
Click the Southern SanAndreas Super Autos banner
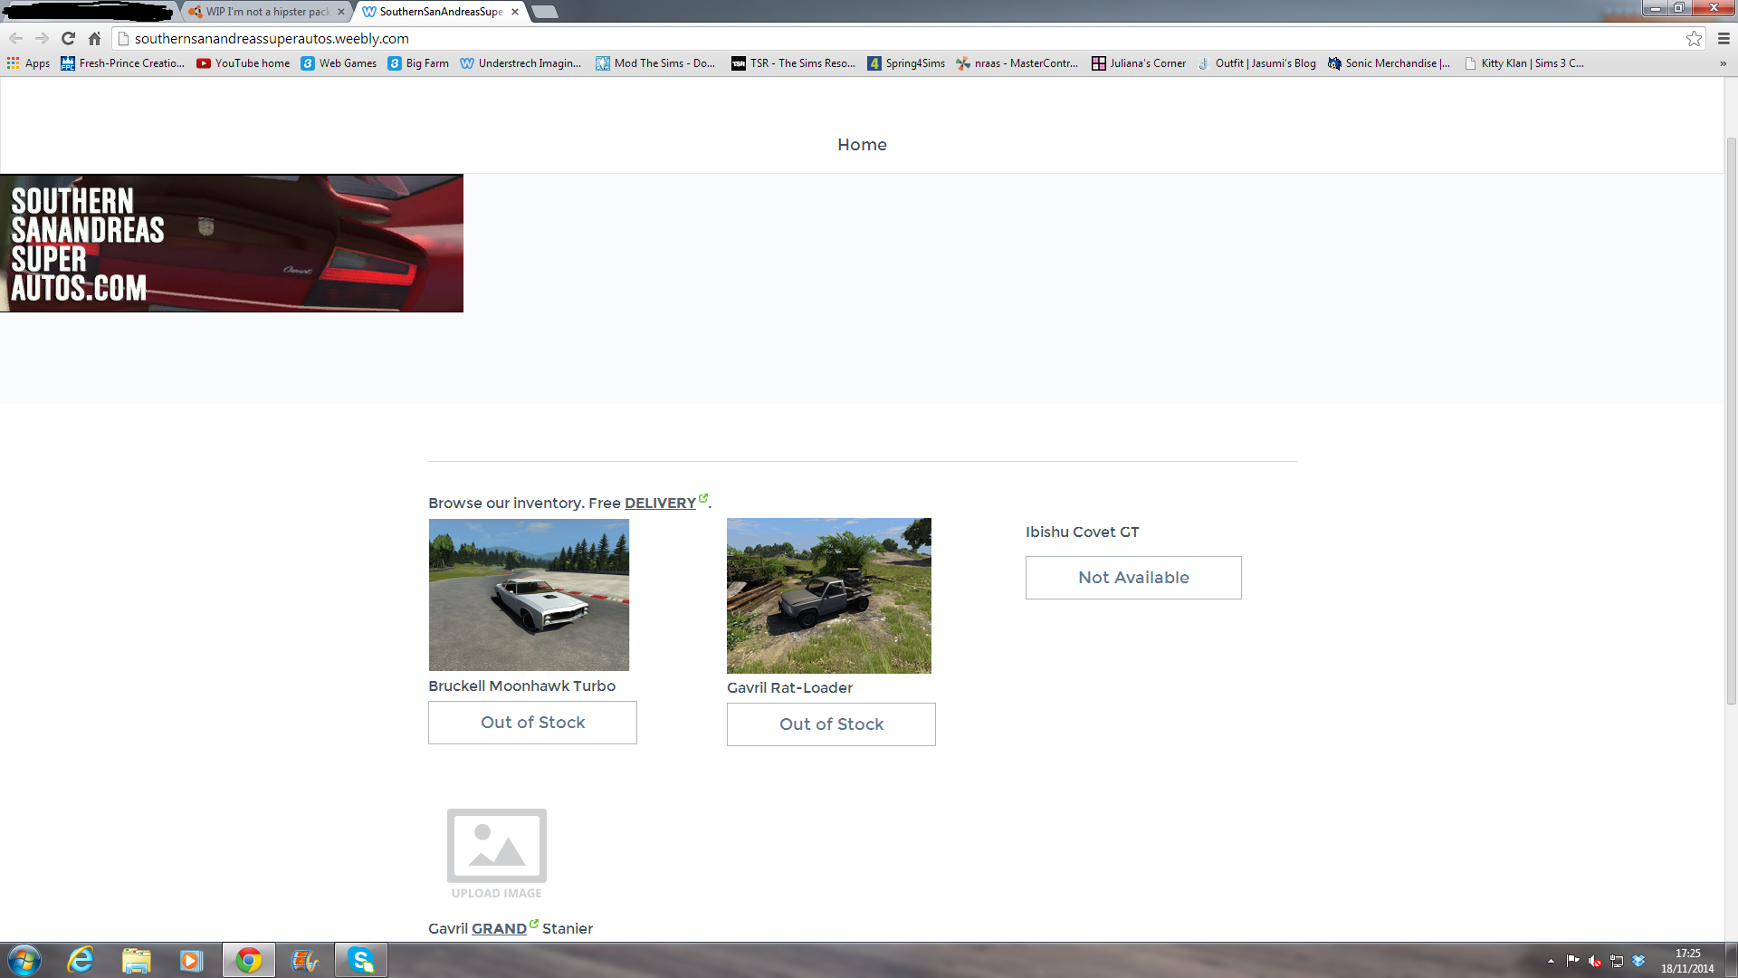pyautogui.click(x=232, y=244)
